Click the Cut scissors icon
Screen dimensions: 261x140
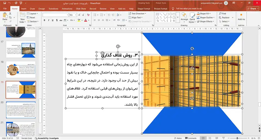point(10,14)
